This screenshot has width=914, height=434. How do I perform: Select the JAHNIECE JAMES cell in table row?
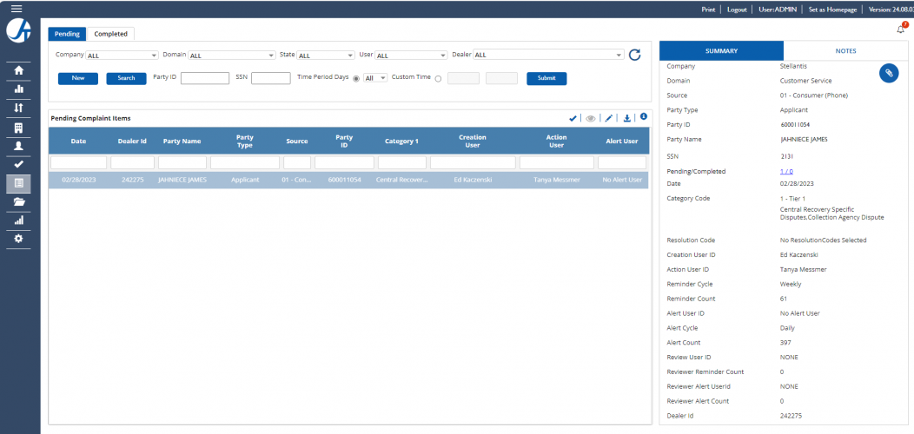pos(182,180)
